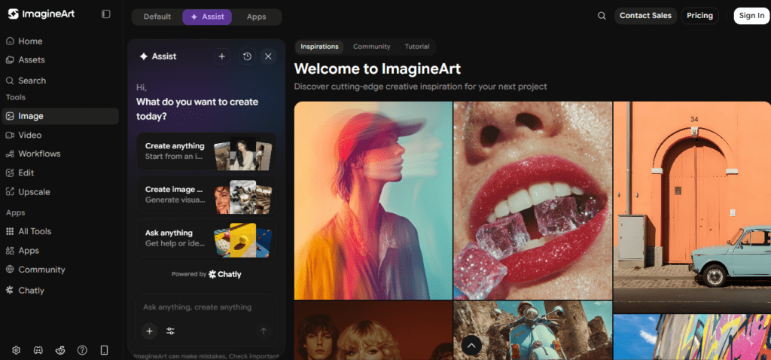Image resolution: width=771 pixels, height=360 pixels.
Task: Open Search in the sidebar
Action: pyautogui.click(x=59, y=81)
